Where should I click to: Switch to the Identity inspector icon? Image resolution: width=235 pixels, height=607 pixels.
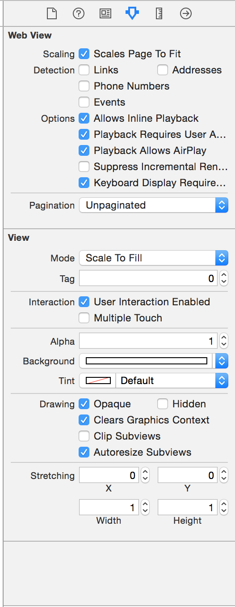click(x=105, y=14)
